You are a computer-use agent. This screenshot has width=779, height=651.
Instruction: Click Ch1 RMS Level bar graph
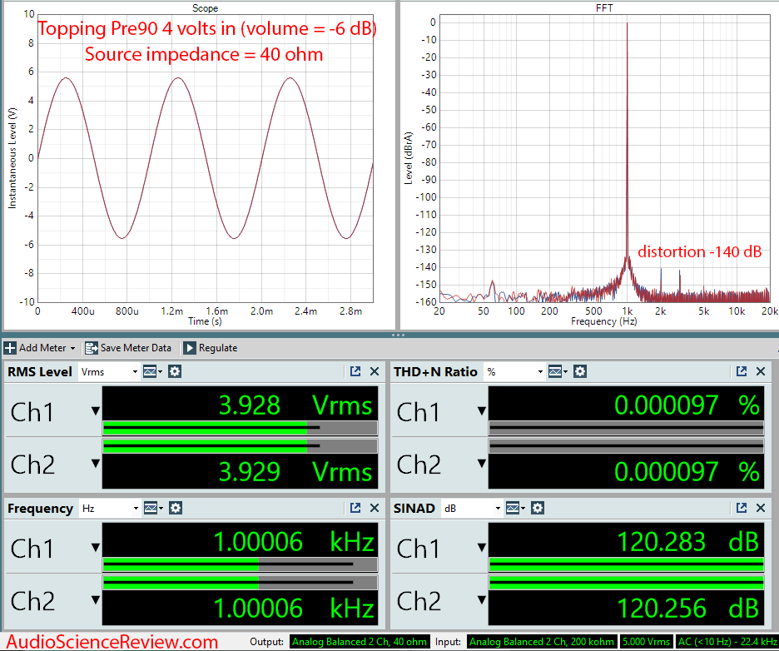(x=240, y=428)
